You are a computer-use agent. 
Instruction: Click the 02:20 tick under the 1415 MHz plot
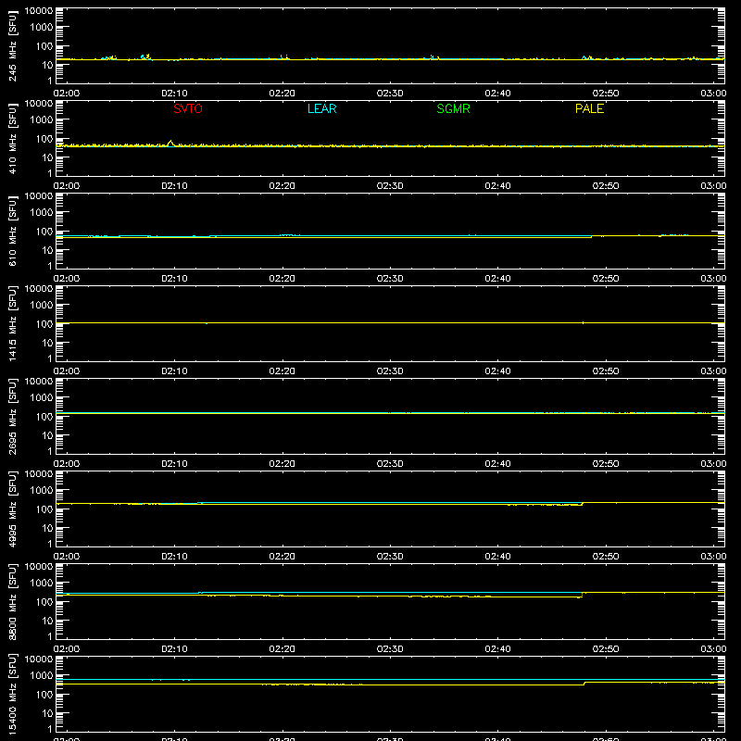[x=283, y=371]
